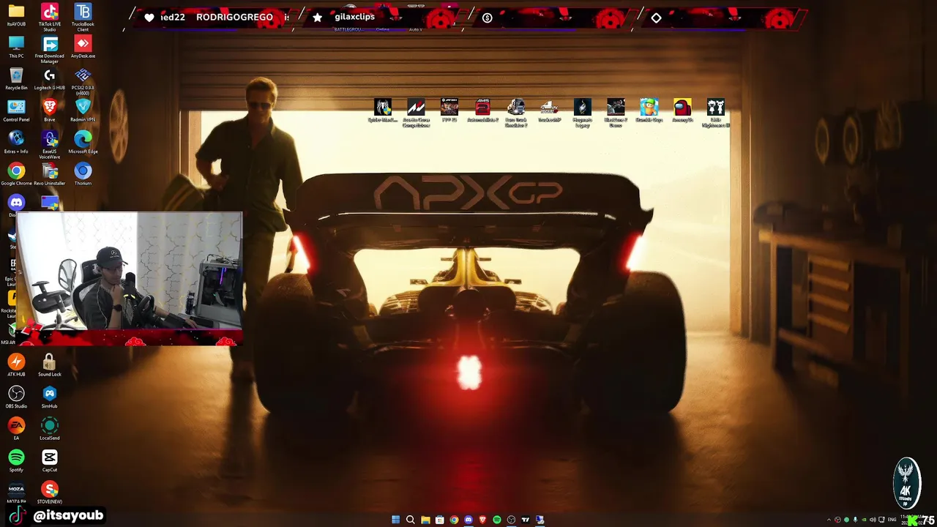This screenshot has width=937, height=527.
Task: Open the Windows Start button
Action: click(x=396, y=520)
